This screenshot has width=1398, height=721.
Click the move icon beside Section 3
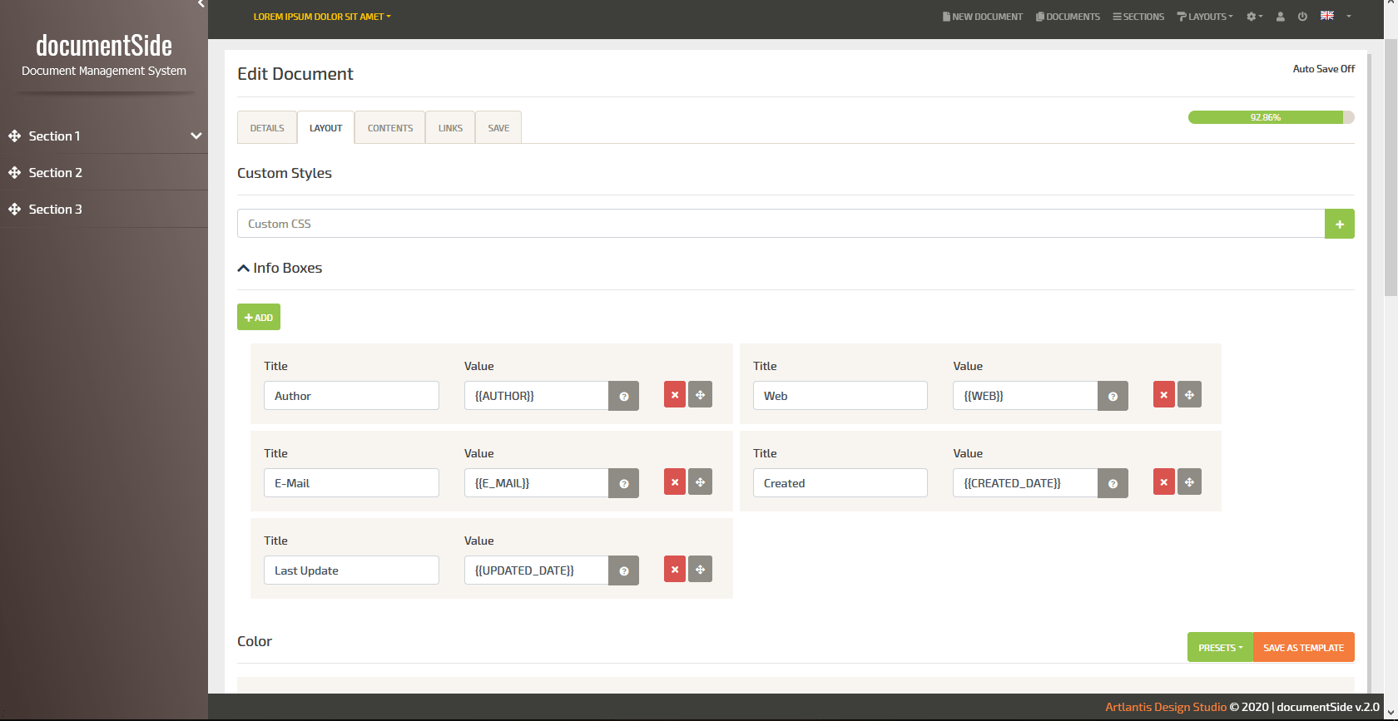(14, 209)
